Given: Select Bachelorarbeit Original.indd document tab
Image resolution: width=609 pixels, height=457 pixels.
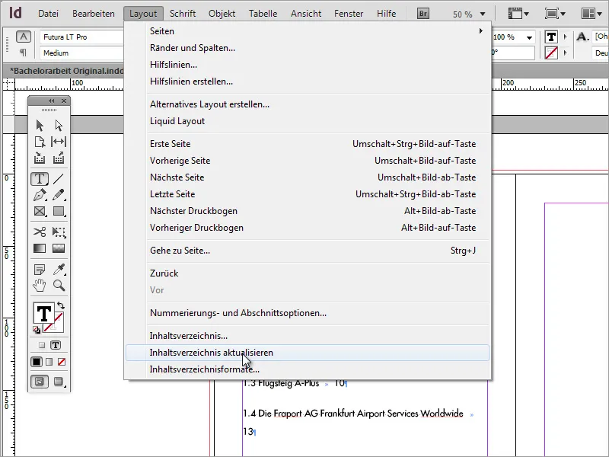Looking at the screenshot, I should pos(66,71).
